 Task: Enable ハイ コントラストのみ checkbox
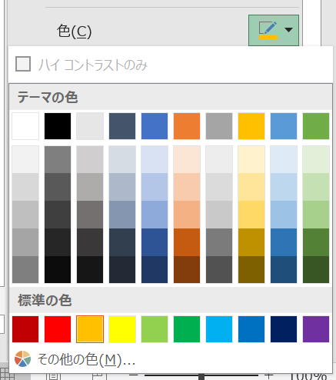(x=23, y=64)
